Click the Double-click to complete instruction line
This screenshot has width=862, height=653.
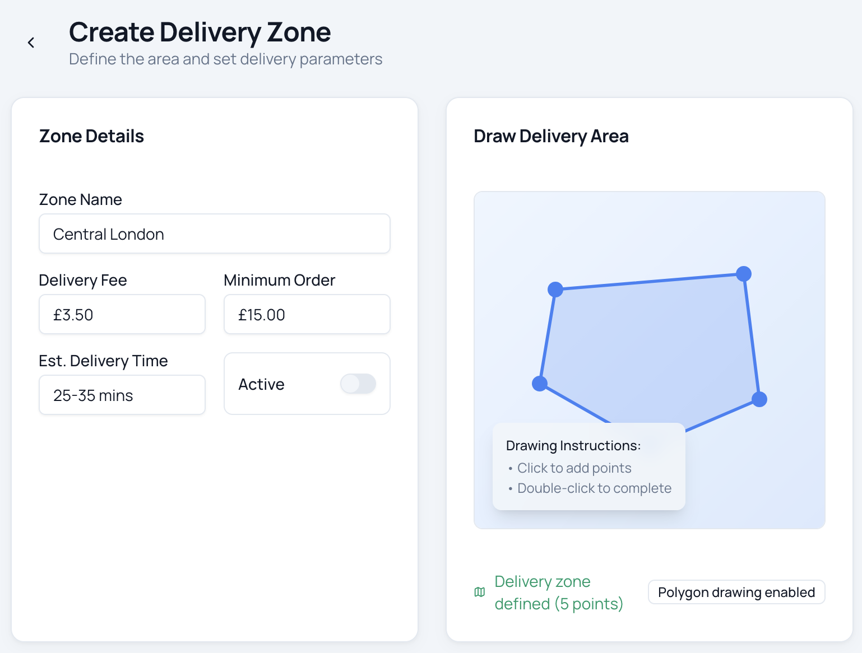594,488
